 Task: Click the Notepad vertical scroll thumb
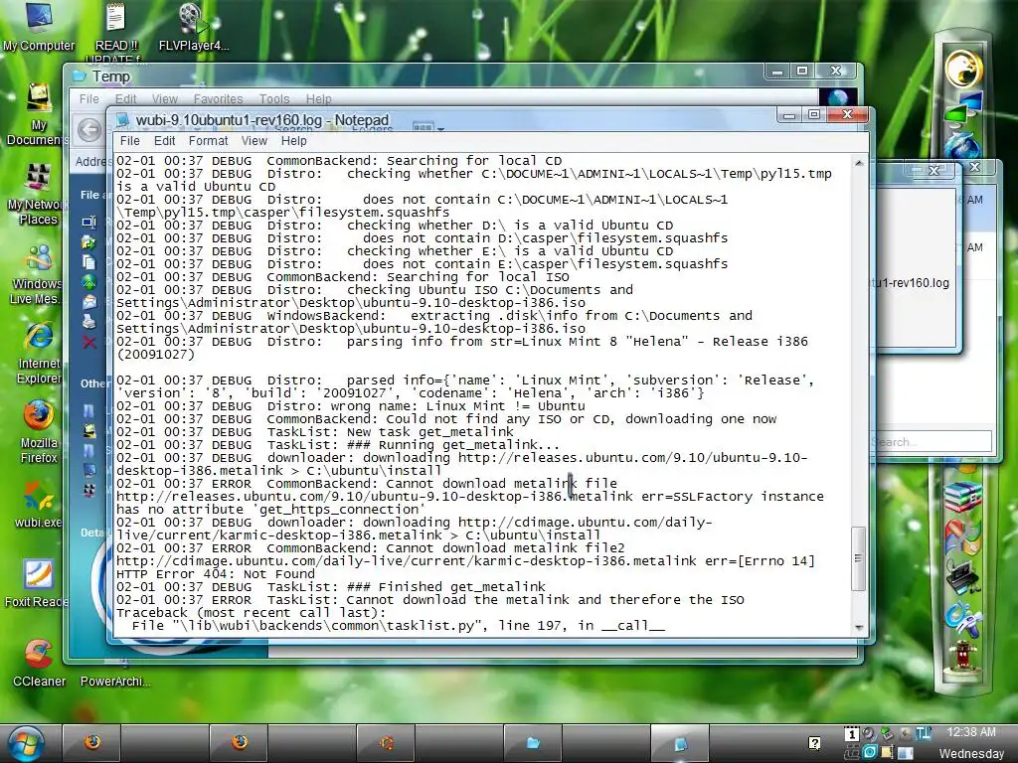[858, 558]
